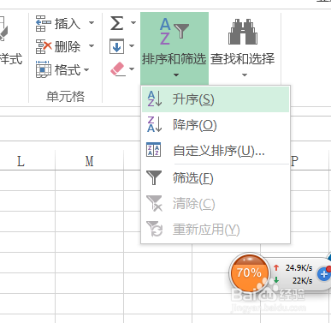Click the 70% memory usage orange ball
Screen dimensions: 331x323
250,272
